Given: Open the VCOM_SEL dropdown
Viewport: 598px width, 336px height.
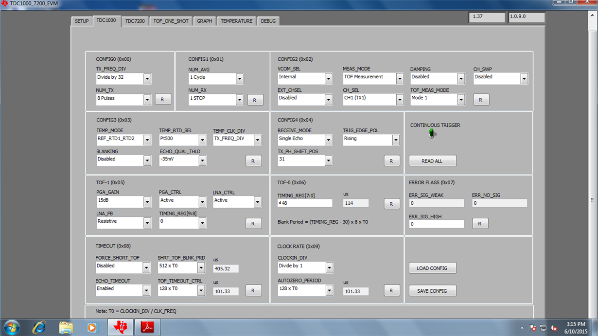Looking at the screenshot, I should pos(329,78).
